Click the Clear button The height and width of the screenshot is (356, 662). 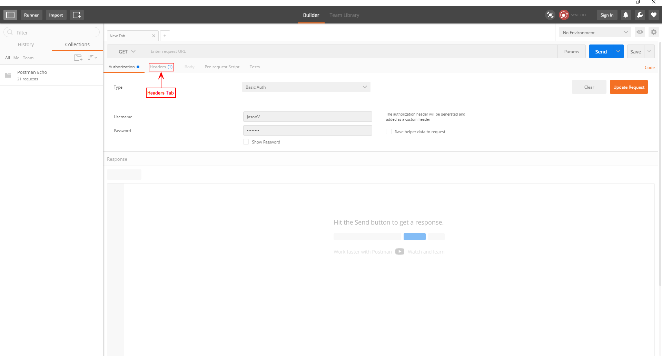(589, 87)
